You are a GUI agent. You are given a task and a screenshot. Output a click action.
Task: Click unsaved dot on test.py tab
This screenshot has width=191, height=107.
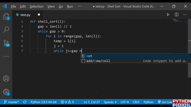click(x=39, y=15)
